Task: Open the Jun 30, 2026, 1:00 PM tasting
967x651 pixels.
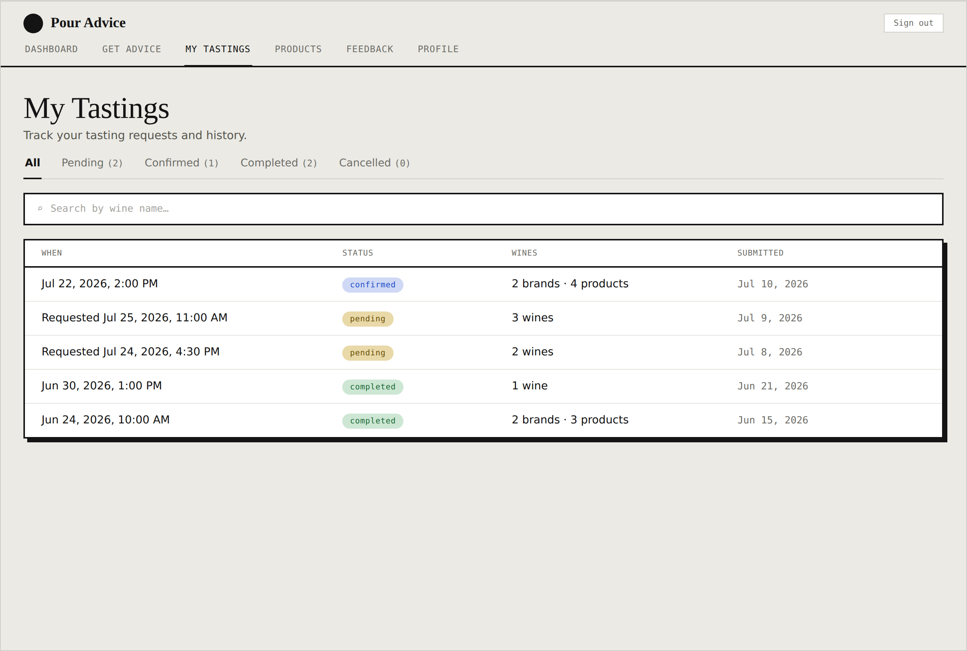Action: [483, 386]
